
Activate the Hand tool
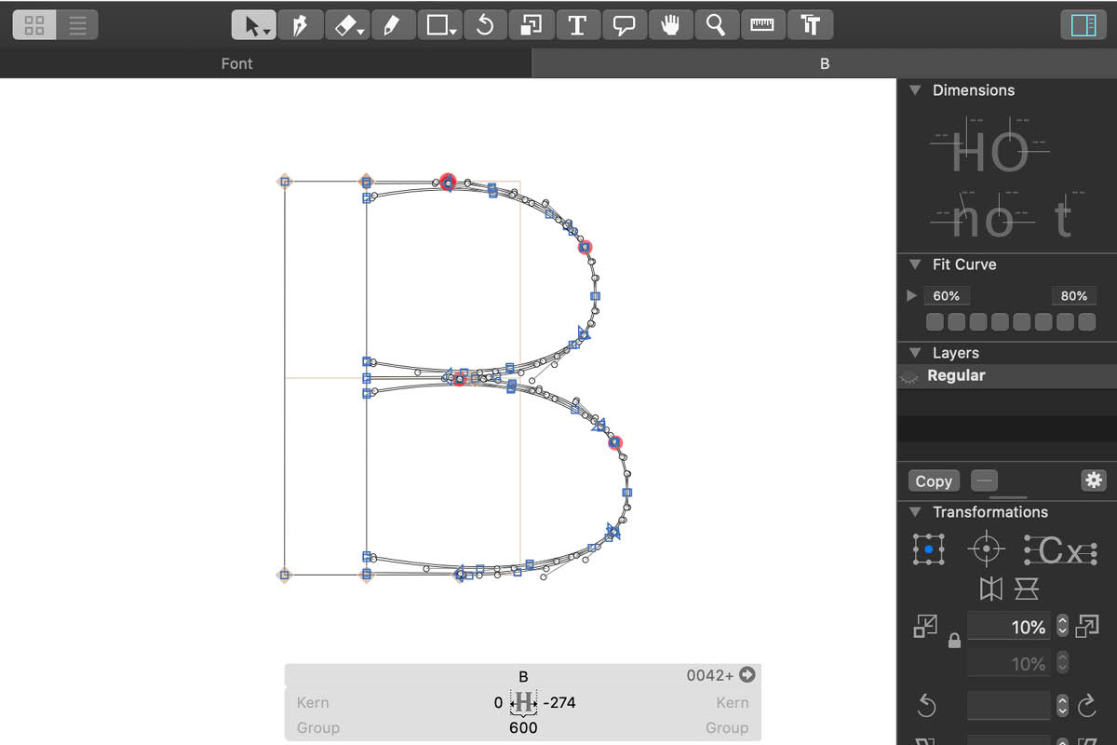tap(670, 25)
